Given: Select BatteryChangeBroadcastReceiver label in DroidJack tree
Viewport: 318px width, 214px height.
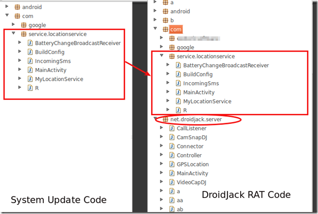Looking at the screenshot, I should click(x=226, y=65).
